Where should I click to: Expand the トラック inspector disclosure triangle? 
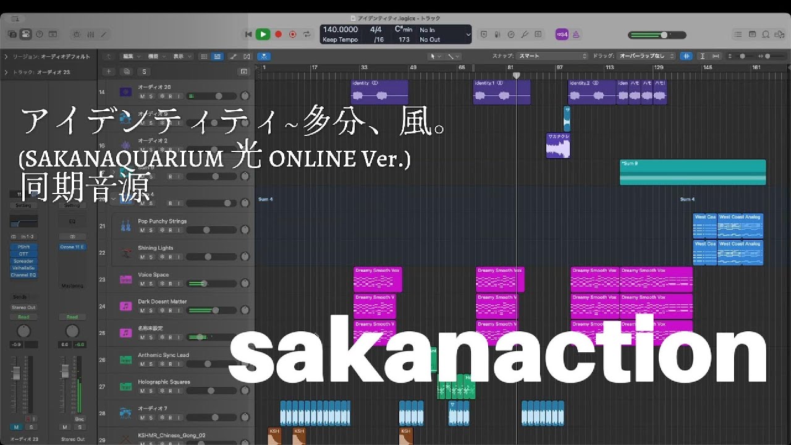coord(6,72)
